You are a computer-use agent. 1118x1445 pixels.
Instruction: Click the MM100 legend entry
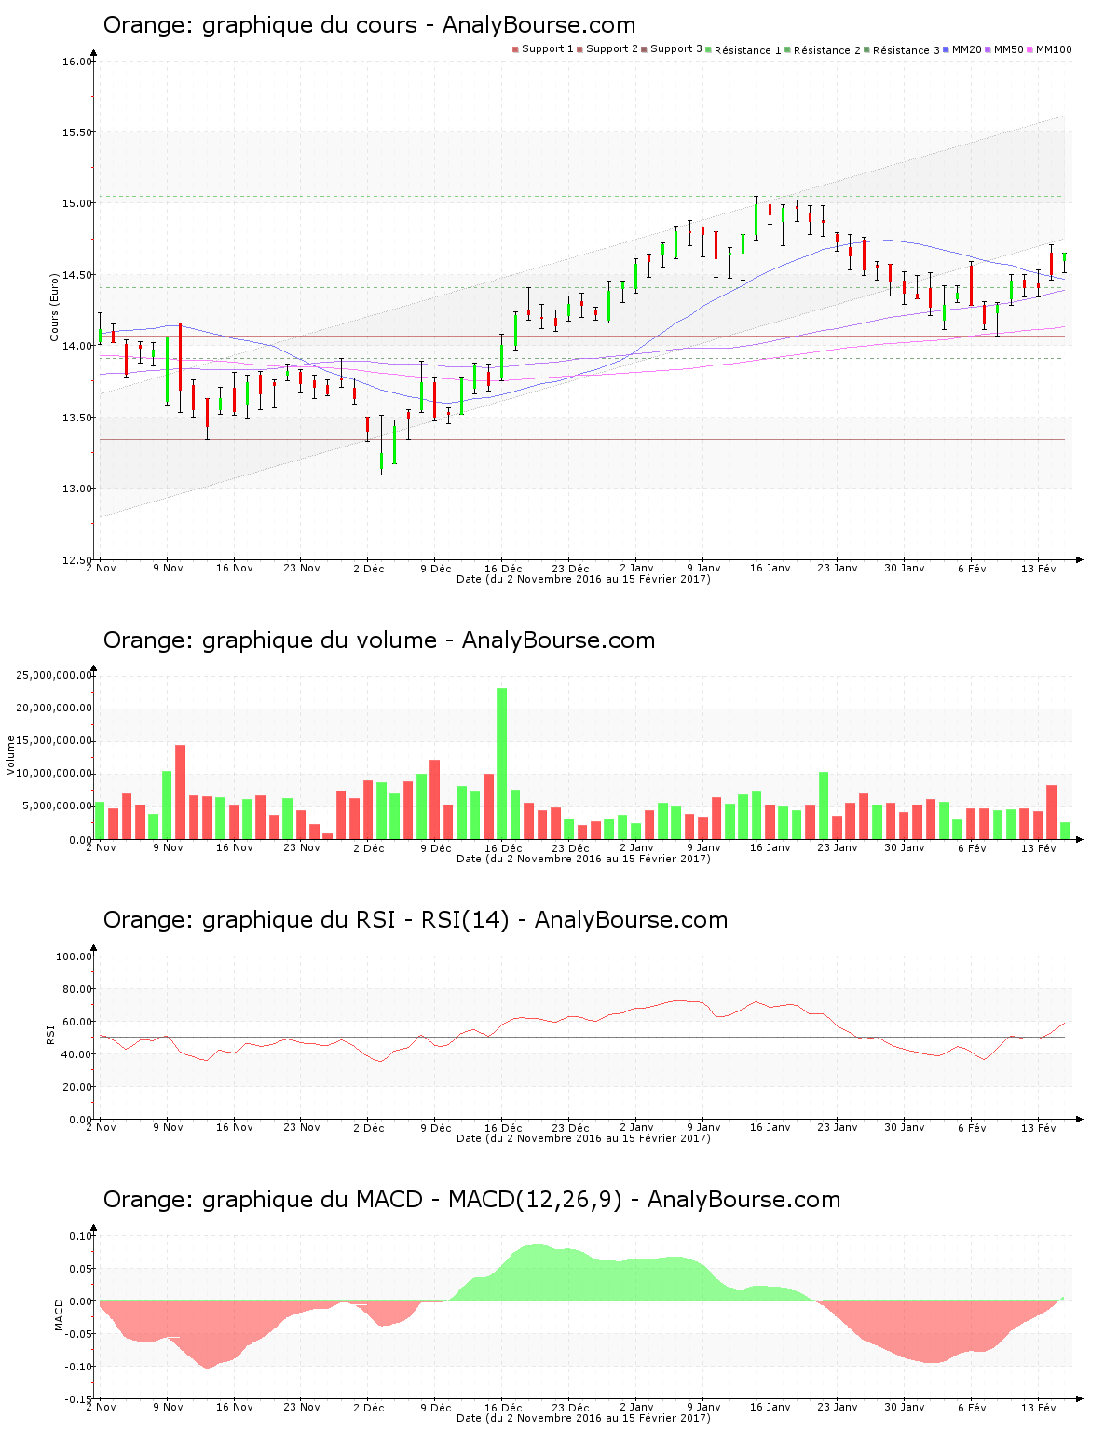click(x=1050, y=49)
